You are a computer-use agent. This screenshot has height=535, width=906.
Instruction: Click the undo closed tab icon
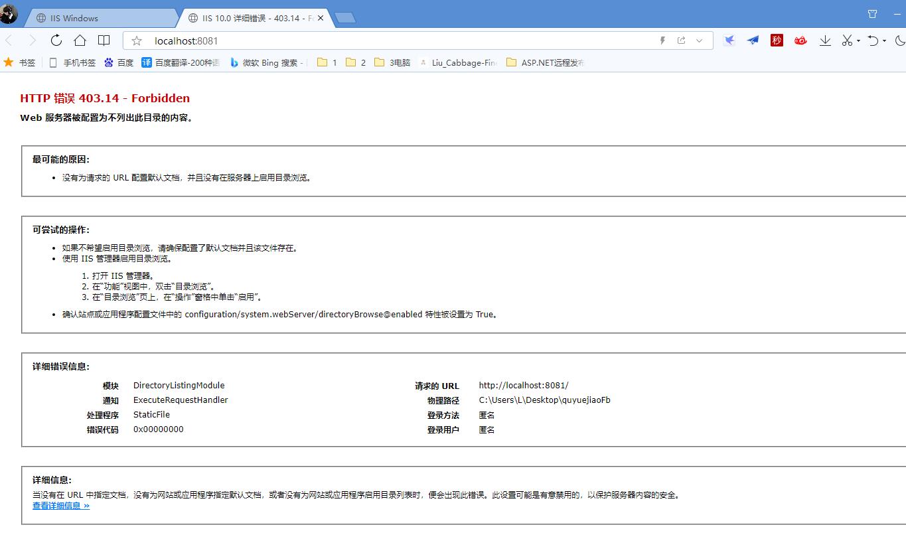point(873,40)
